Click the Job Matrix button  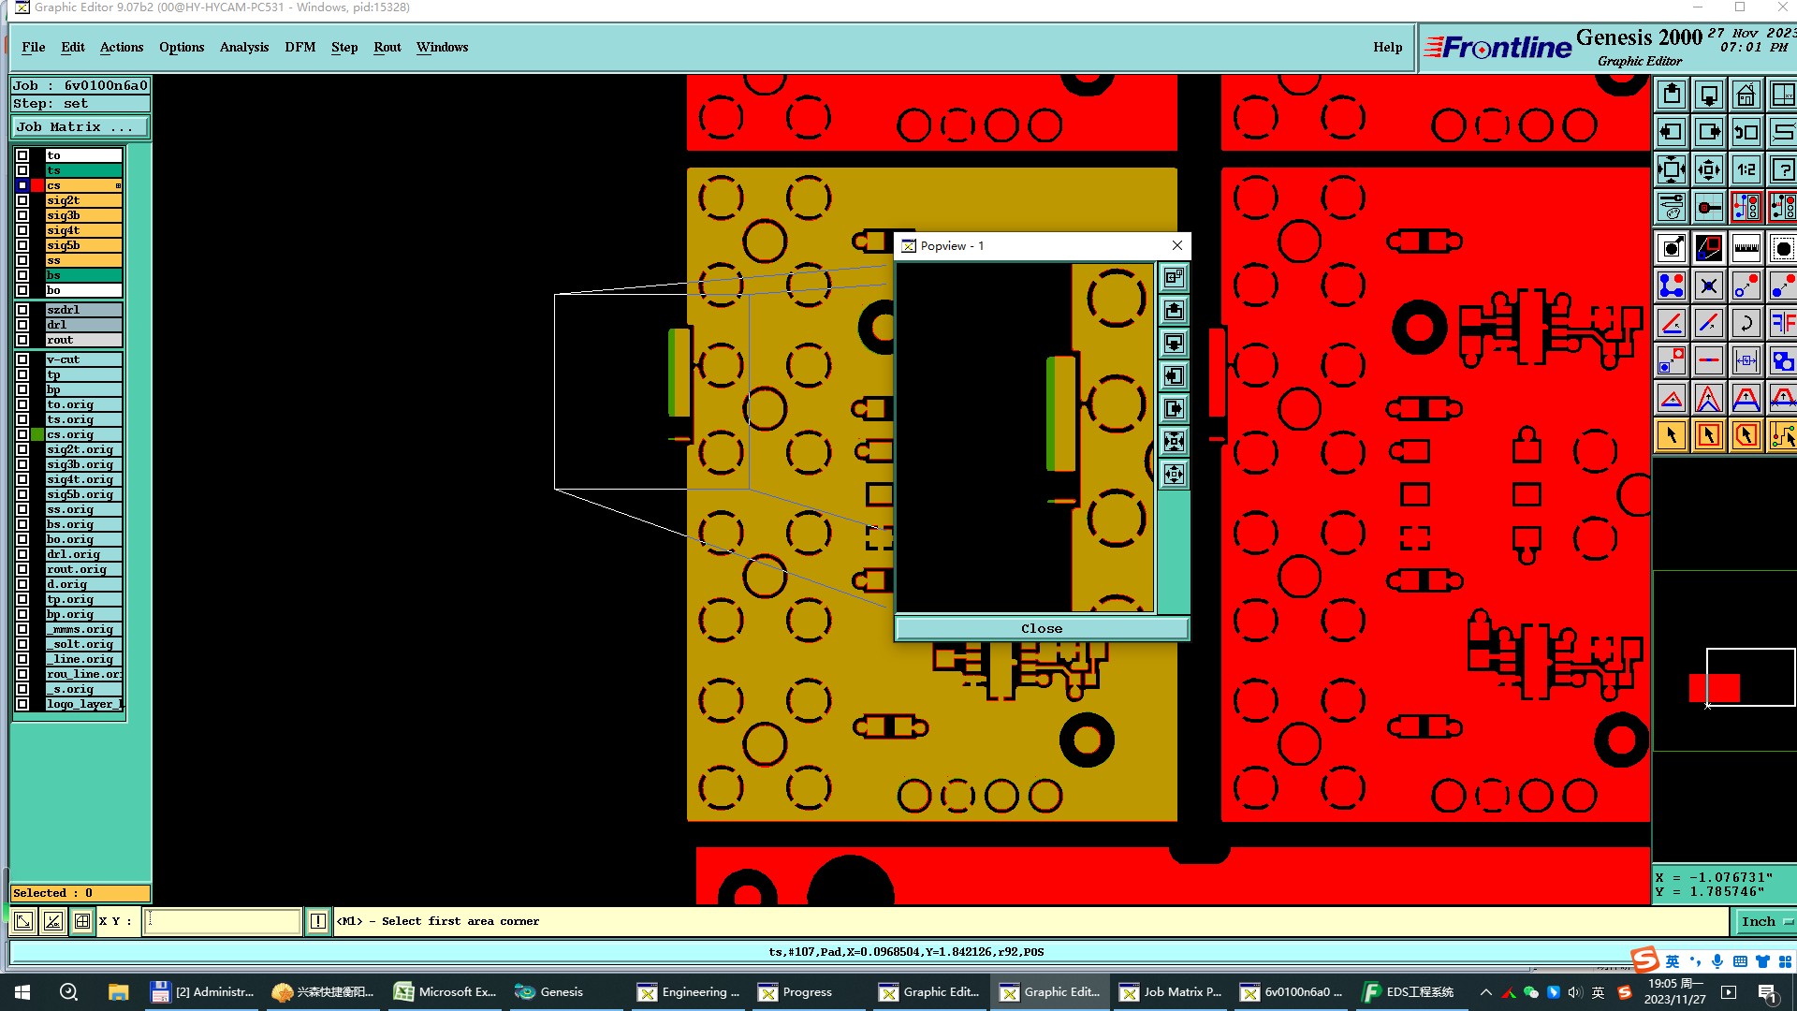(80, 126)
